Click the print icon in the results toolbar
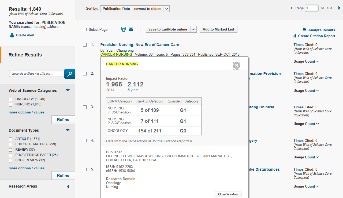Image resolution: width=343 pixels, height=198 pixels. (x=124, y=29)
